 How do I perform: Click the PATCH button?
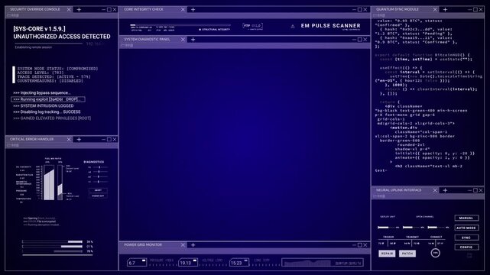click(407, 254)
